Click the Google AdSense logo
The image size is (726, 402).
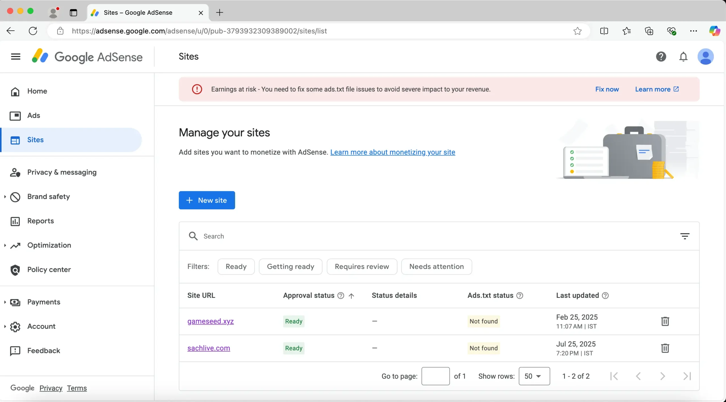[x=87, y=56]
